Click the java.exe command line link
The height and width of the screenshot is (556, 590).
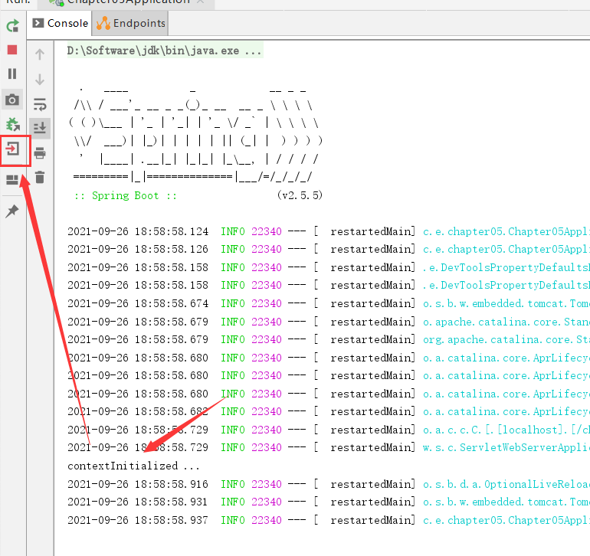pos(165,51)
